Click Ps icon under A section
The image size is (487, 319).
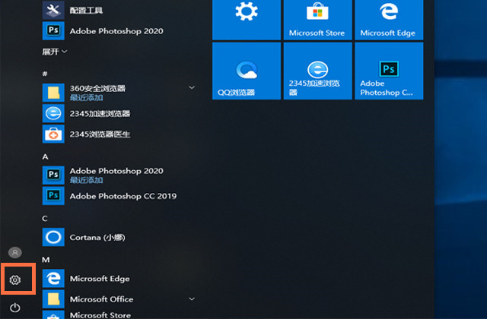[x=53, y=175]
